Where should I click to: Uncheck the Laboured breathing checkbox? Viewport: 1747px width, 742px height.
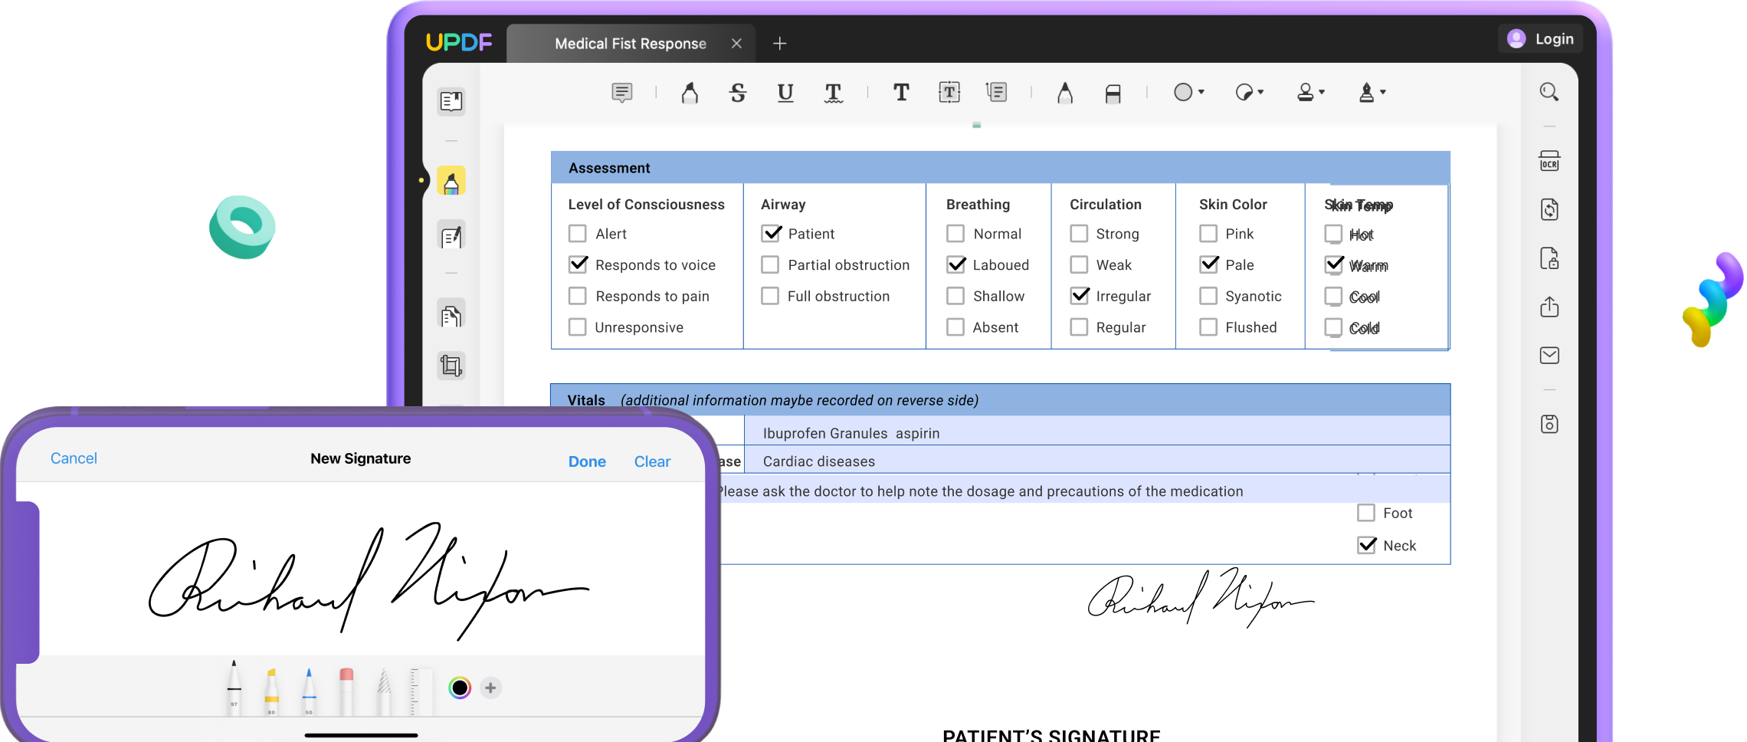956,264
